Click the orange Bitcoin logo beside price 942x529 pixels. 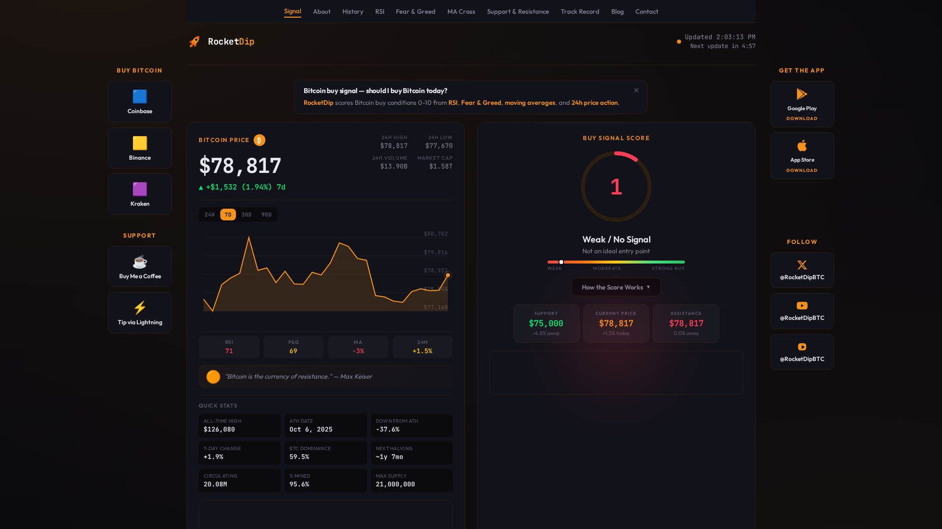click(260, 140)
